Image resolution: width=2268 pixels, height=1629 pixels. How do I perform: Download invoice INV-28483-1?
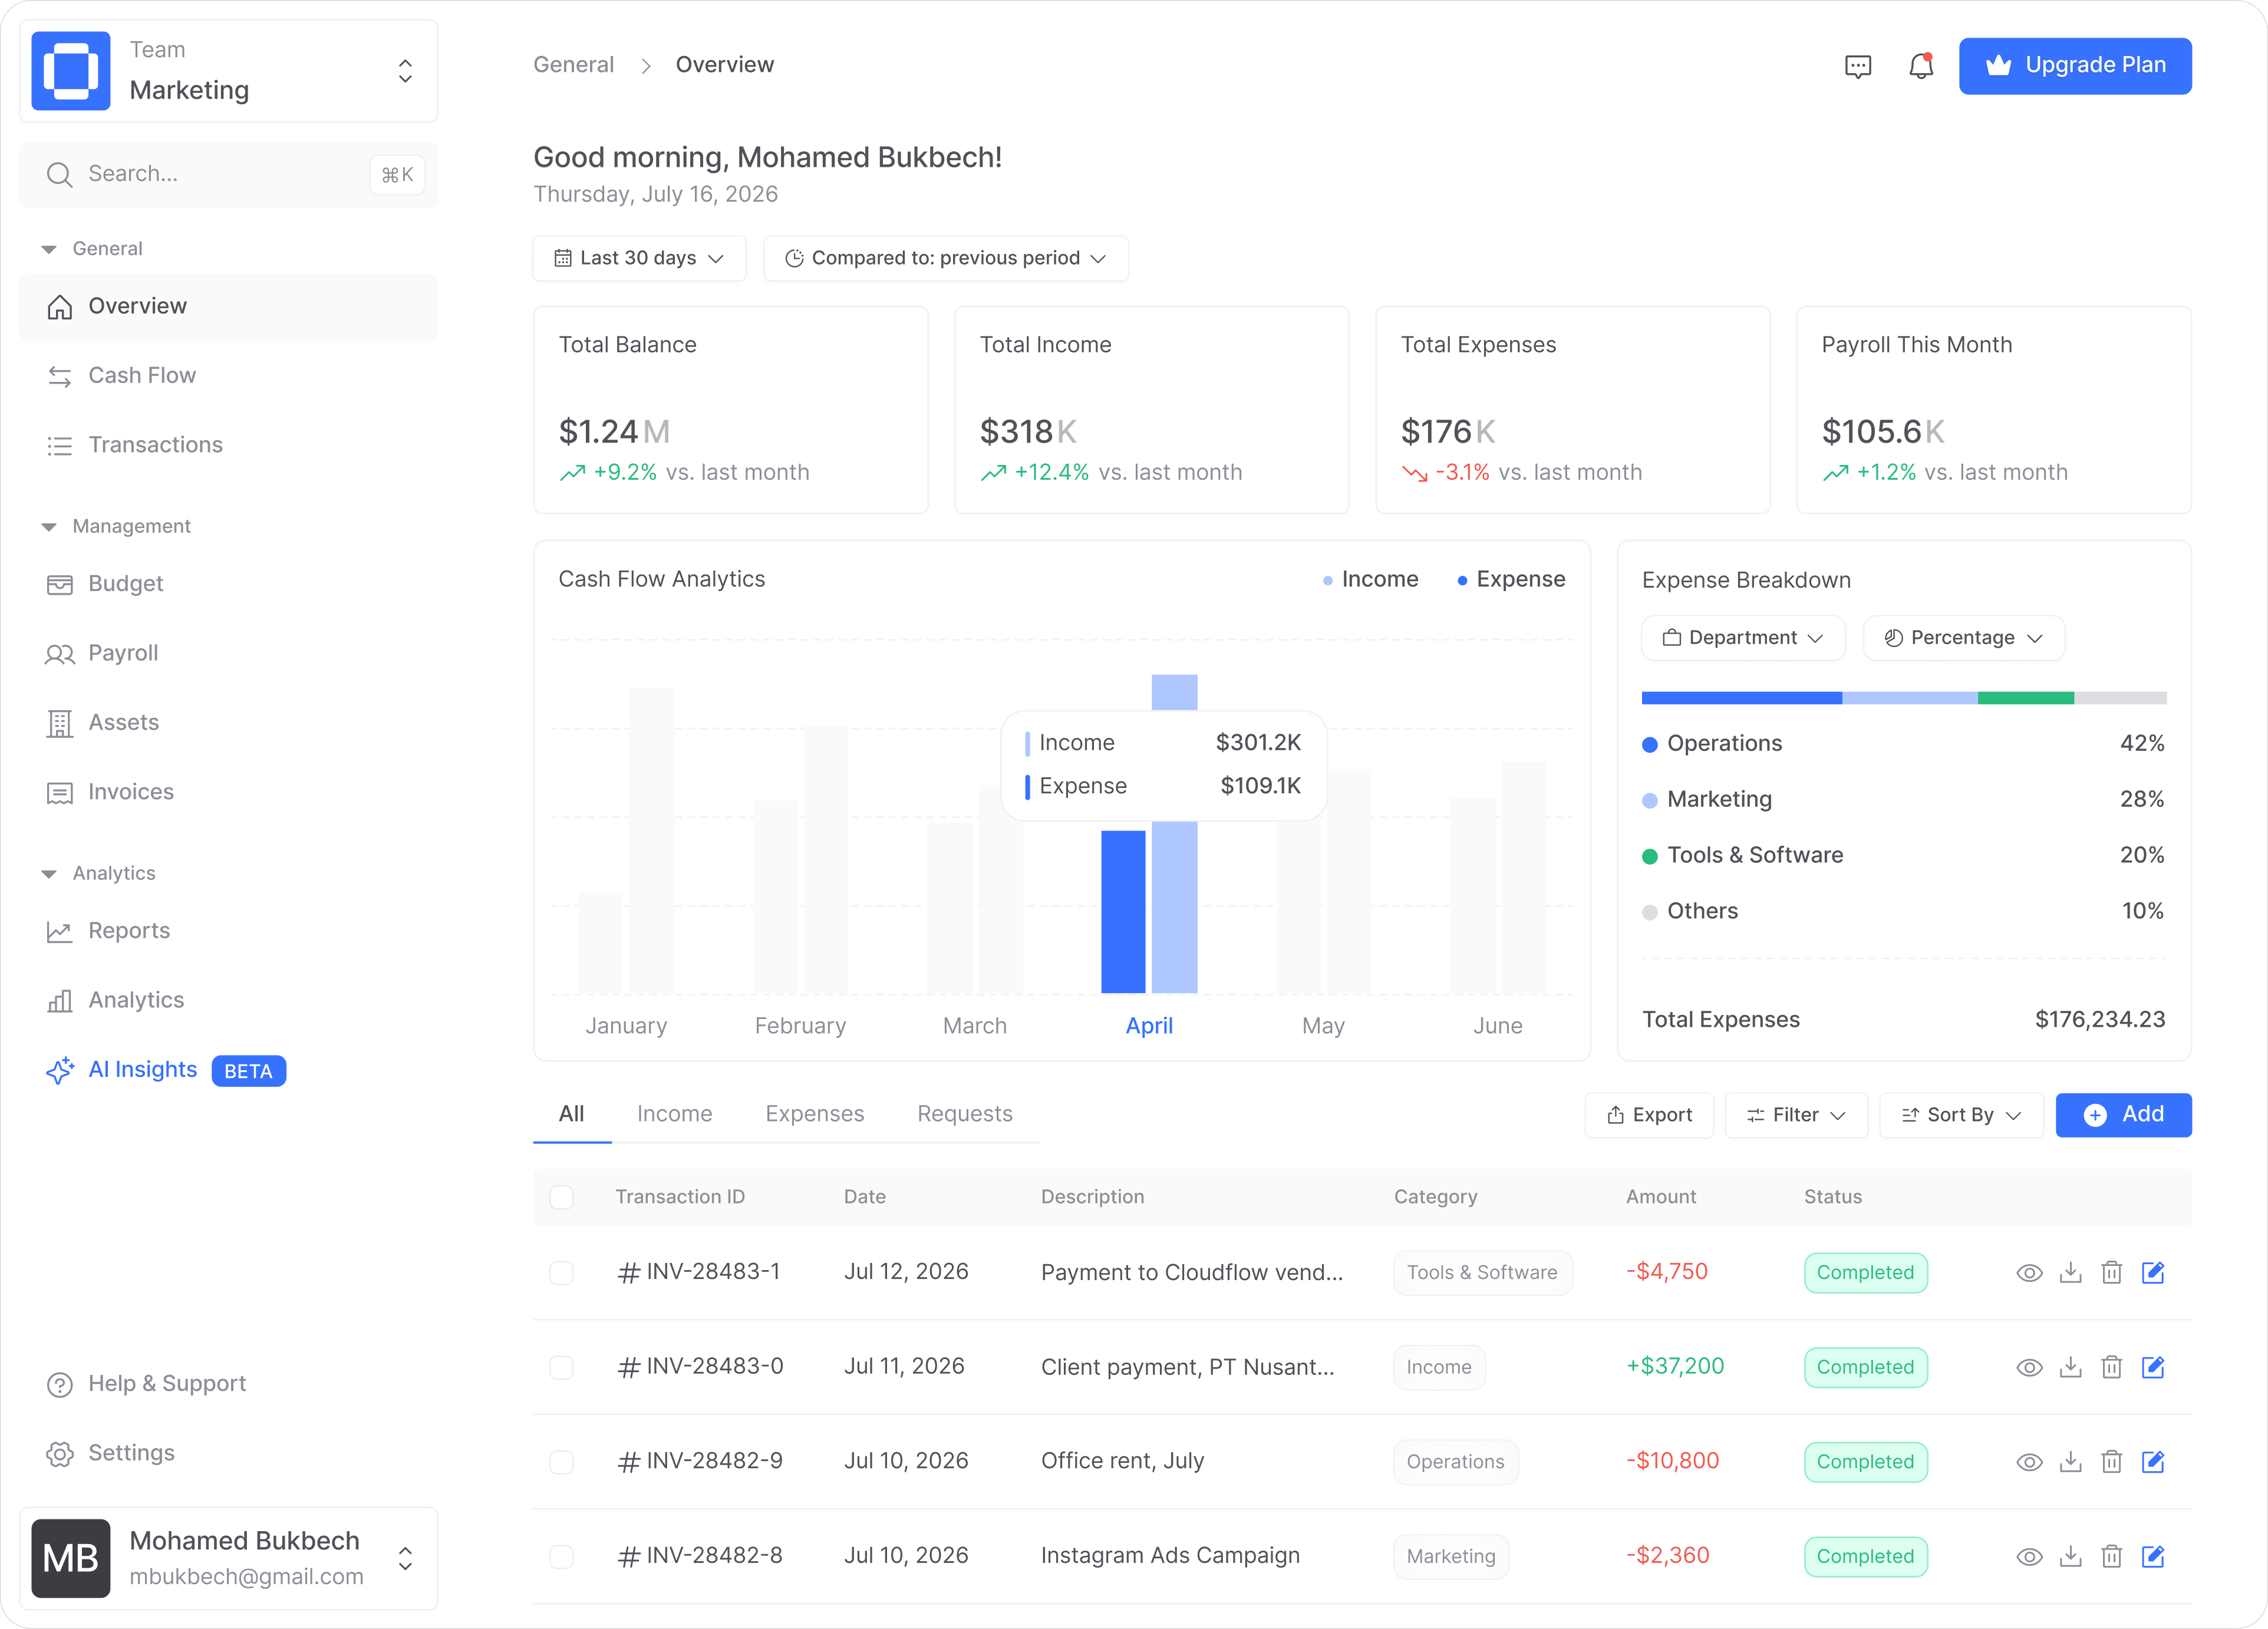(2070, 1272)
